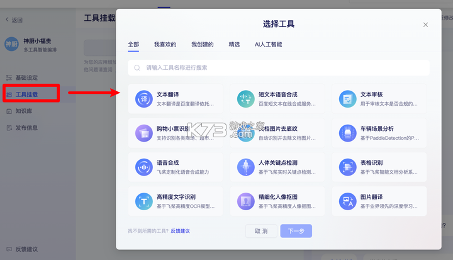Viewport: 453px width, 260px height.
Task: Click the 神厨 app avatar
Action: [x=11, y=44]
